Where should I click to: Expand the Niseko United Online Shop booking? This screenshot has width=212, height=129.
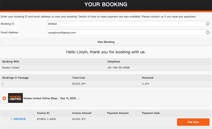[4, 98]
